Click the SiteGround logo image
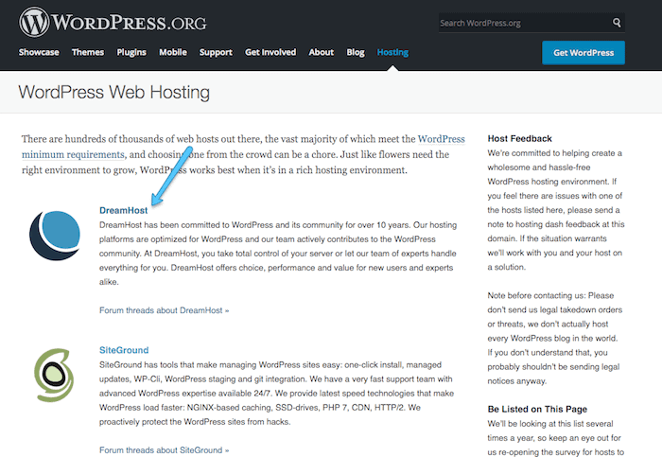662x457 pixels. (54, 375)
